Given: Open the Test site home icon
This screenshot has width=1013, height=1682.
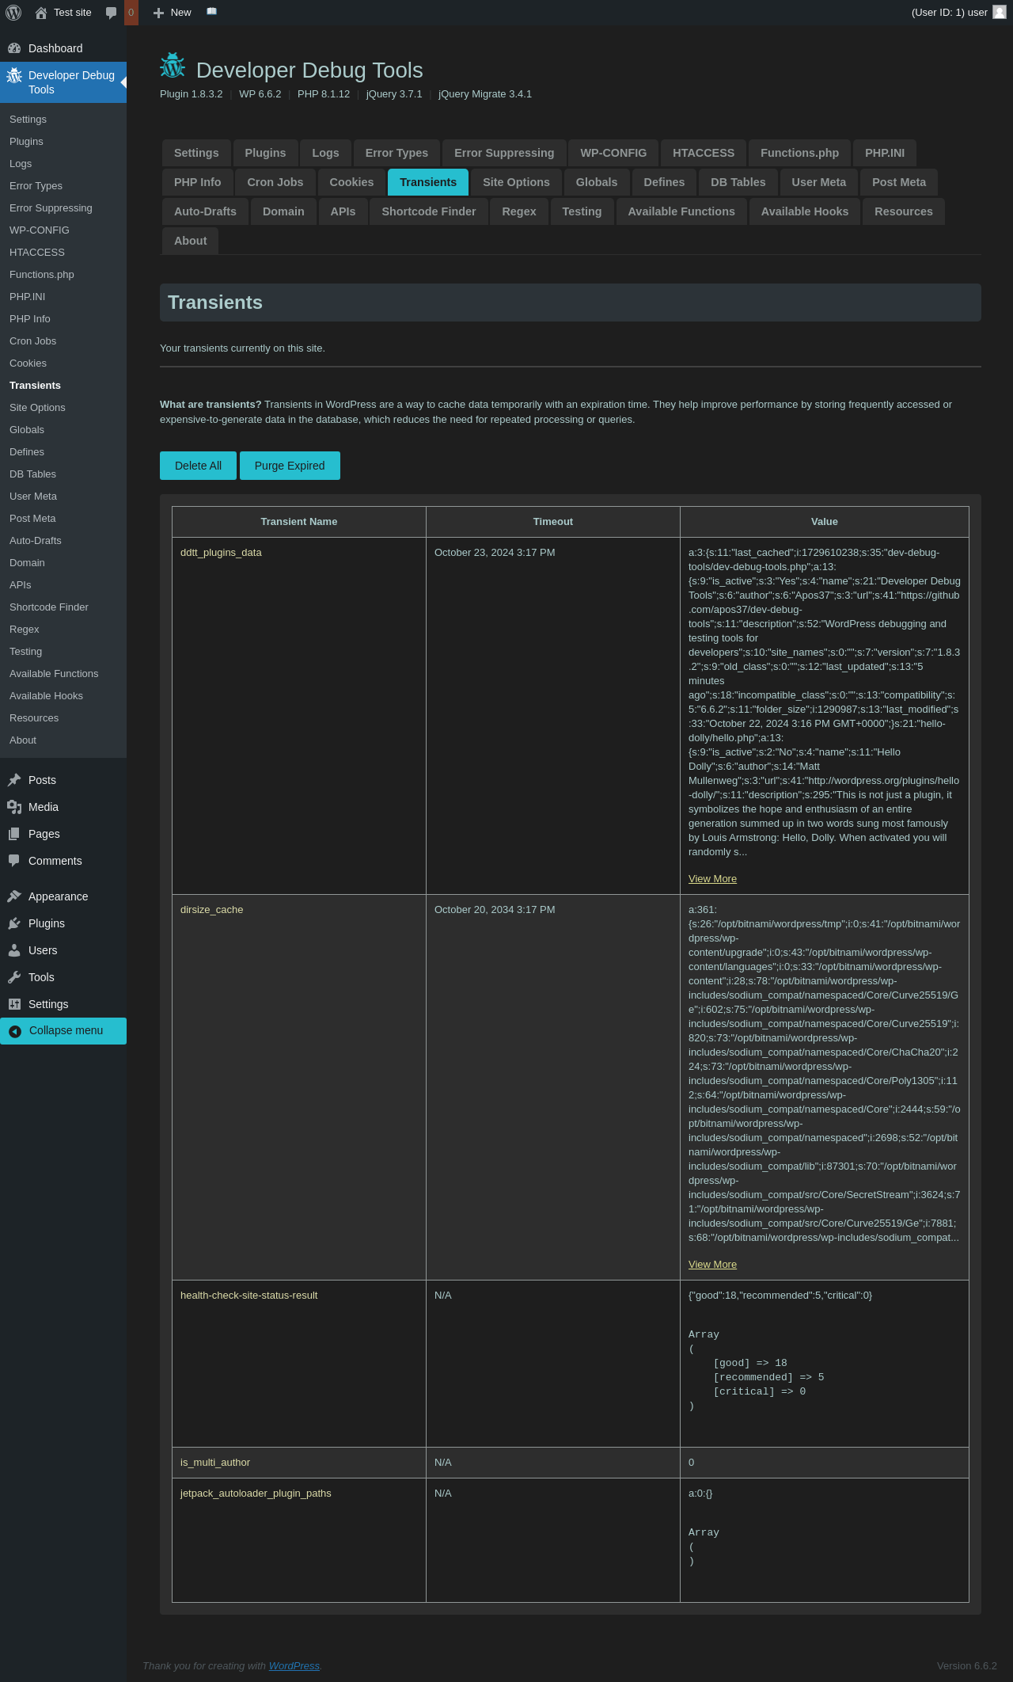Looking at the screenshot, I should 41,13.
